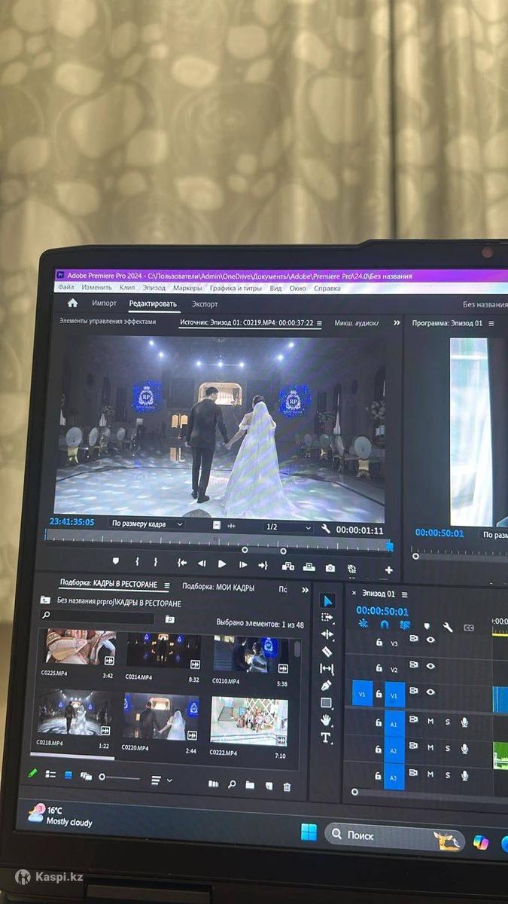This screenshot has height=904, width=508.
Task: Select the Pen tool
Action: click(327, 686)
